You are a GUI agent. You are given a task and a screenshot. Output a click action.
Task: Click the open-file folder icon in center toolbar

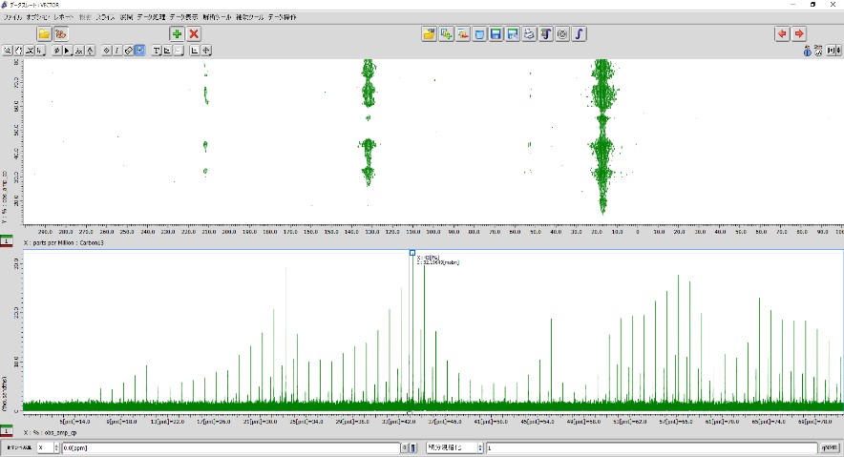pyautogui.click(x=429, y=34)
